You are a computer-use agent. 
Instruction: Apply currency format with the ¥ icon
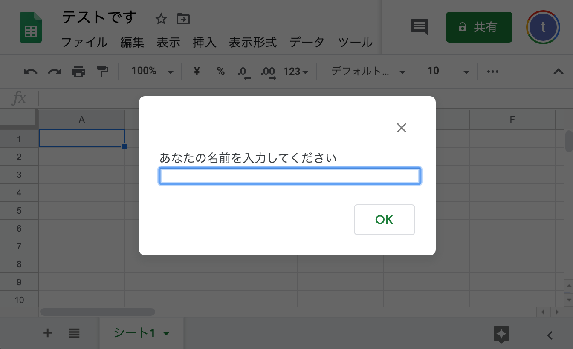pos(197,71)
